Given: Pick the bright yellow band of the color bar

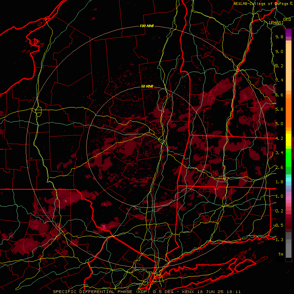Looking at the screenshot, I should (288, 140).
